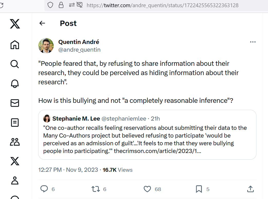The image size is (268, 199).
Task: Open the Lists icon in sidebar
Action: click(15, 123)
